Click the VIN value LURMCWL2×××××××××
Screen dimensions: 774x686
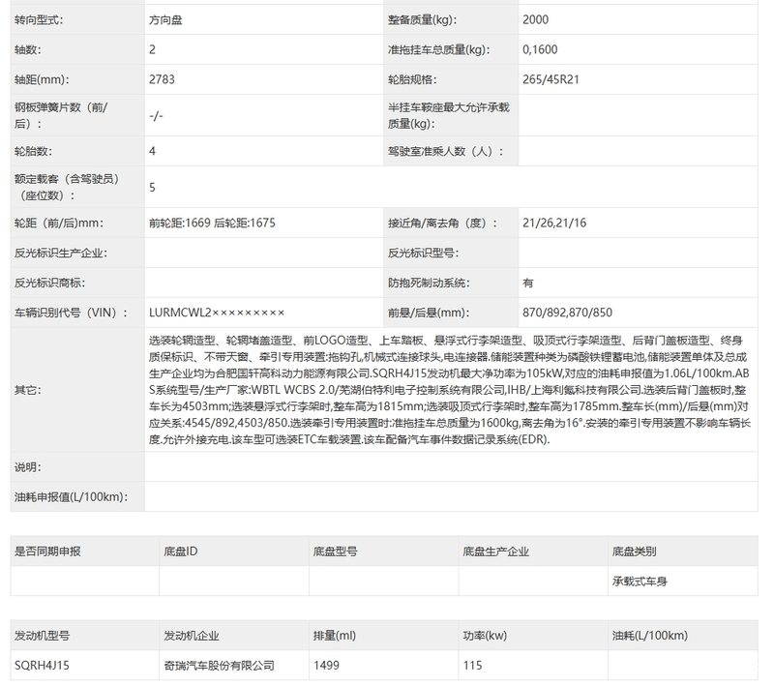click(217, 313)
